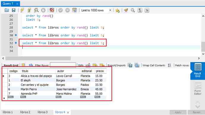
Task: Stop query execution icon
Action: [43, 10]
